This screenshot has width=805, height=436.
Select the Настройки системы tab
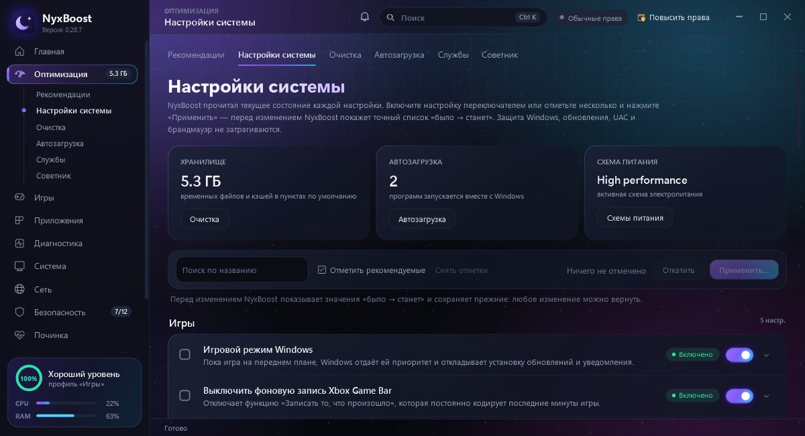(x=276, y=55)
